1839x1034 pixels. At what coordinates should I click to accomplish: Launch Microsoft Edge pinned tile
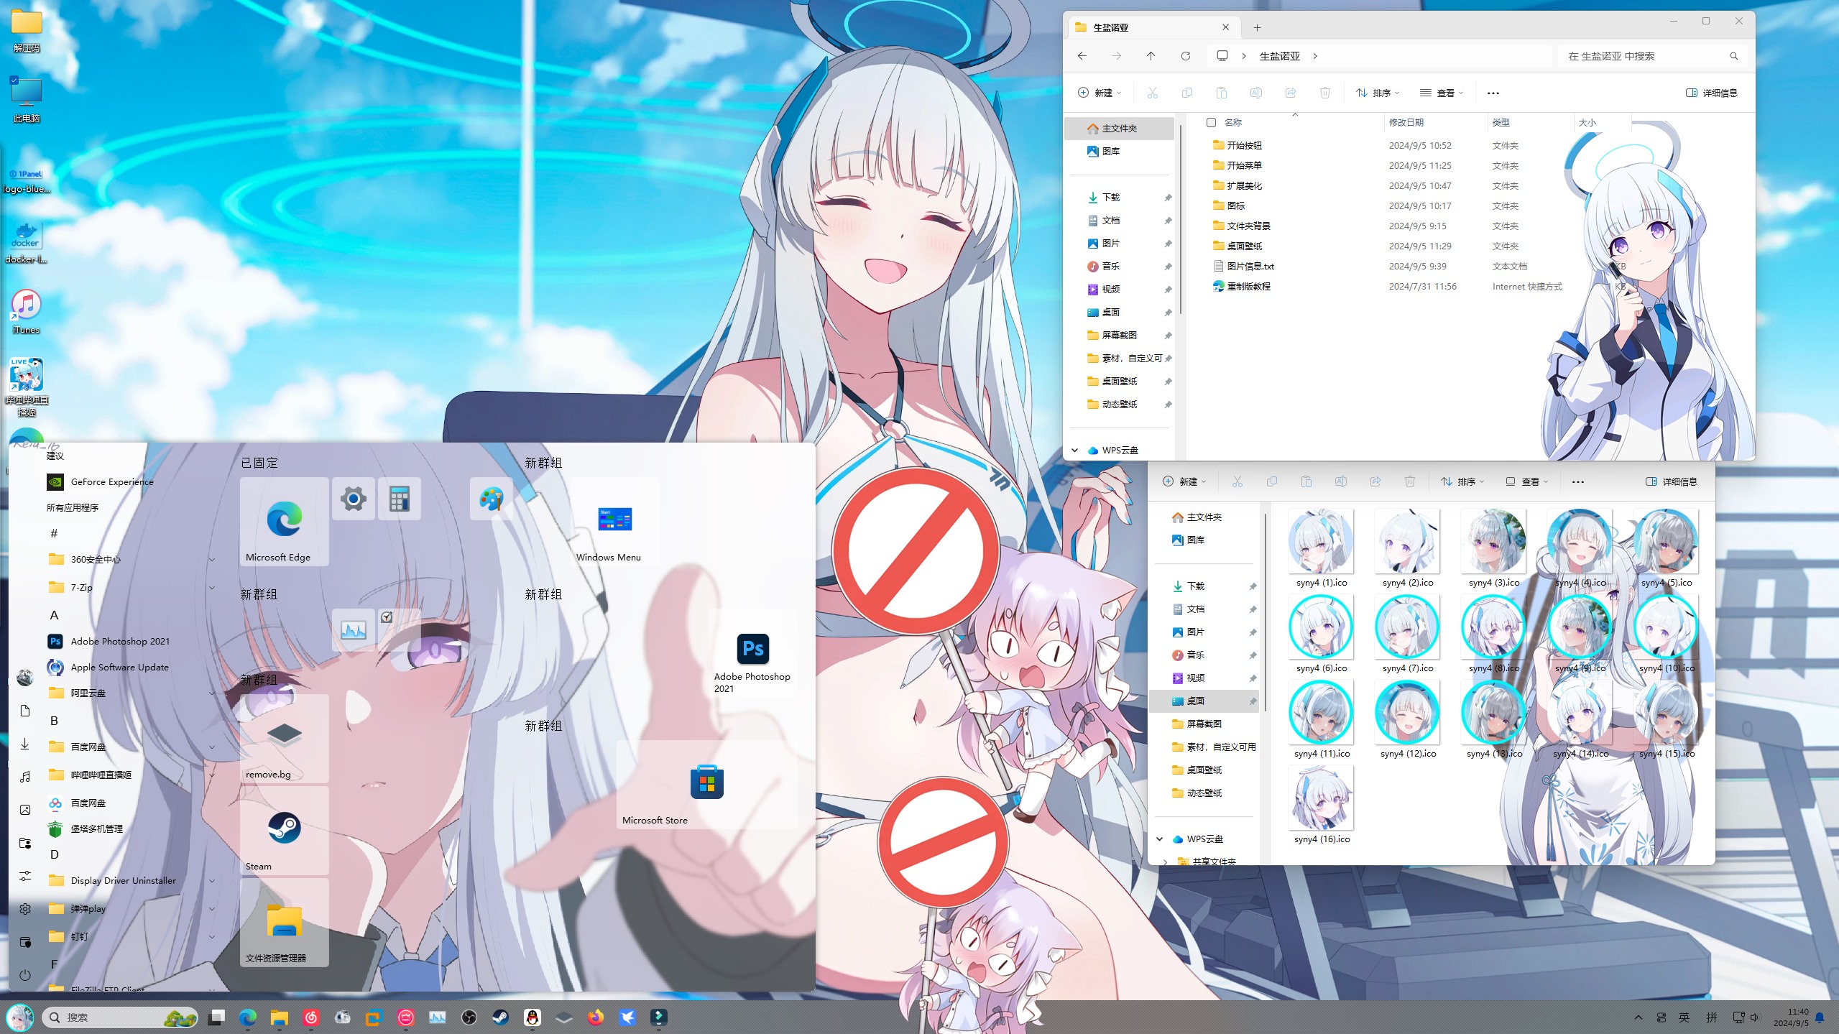[284, 522]
